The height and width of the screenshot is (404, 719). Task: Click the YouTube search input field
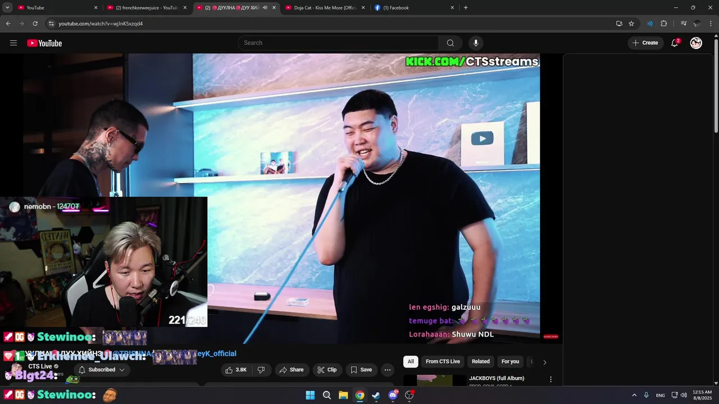pos(338,43)
